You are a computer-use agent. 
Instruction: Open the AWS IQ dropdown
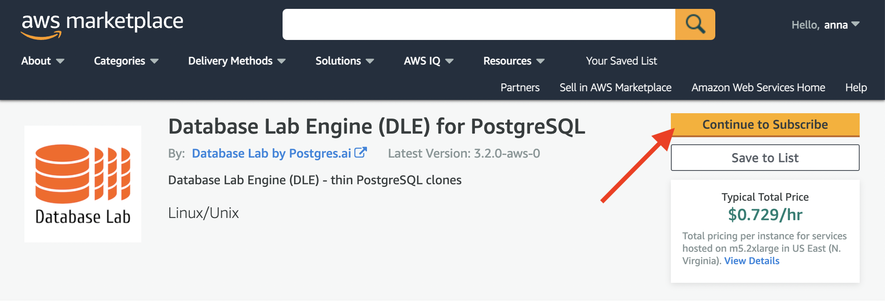[429, 61]
